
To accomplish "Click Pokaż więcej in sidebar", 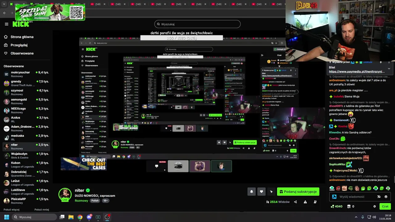I will click(11, 210).
